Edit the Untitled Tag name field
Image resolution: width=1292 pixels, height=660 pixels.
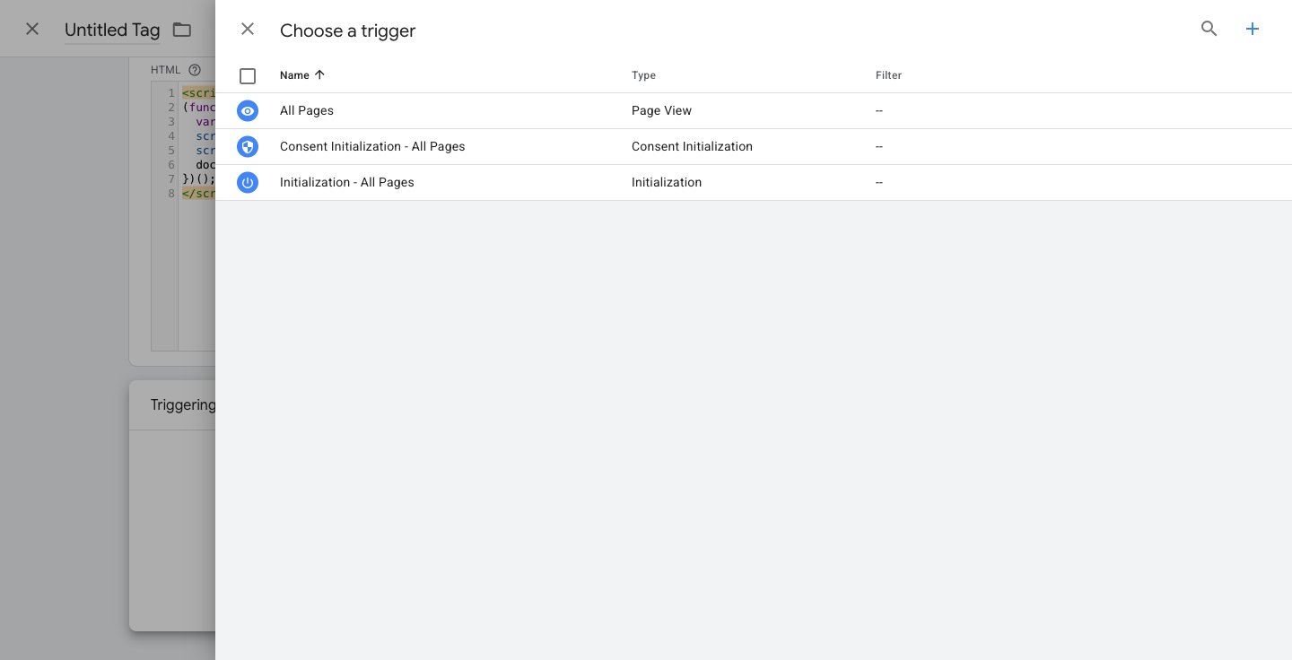pos(112,30)
